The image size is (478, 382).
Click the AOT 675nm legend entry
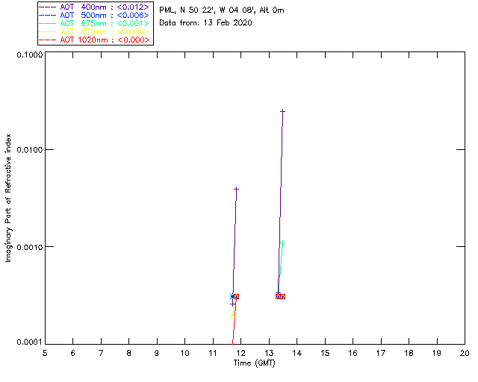click(94, 23)
